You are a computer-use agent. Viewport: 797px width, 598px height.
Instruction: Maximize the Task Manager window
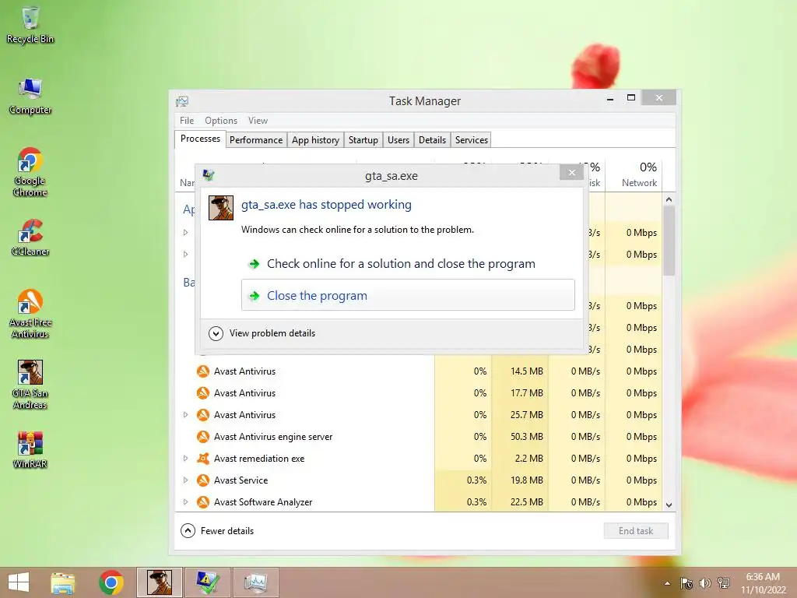pos(630,97)
